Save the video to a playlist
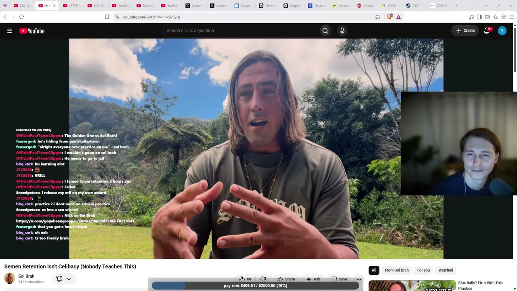 click(339, 279)
